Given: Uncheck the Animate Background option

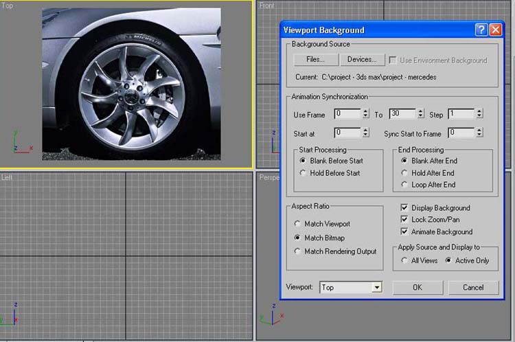Looking at the screenshot, I should pyautogui.click(x=404, y=232).
